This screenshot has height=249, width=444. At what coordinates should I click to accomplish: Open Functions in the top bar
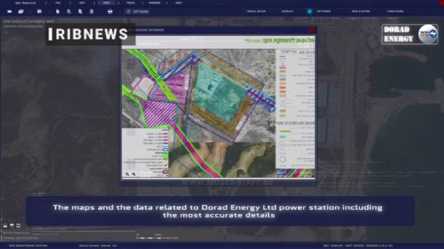(x=395, y=11)
